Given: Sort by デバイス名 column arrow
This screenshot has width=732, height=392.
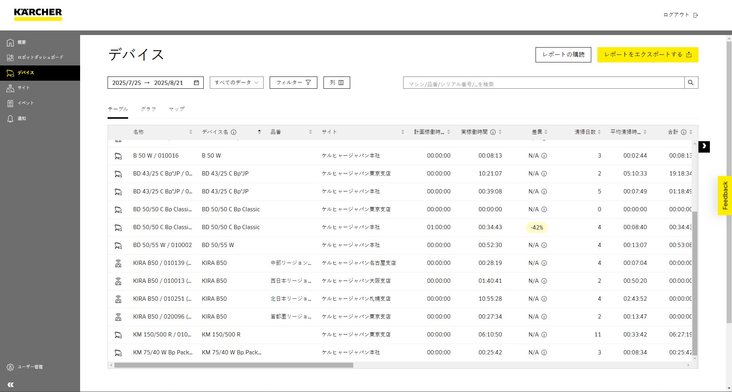Looking at the screenshot, I should coord(259,132).
